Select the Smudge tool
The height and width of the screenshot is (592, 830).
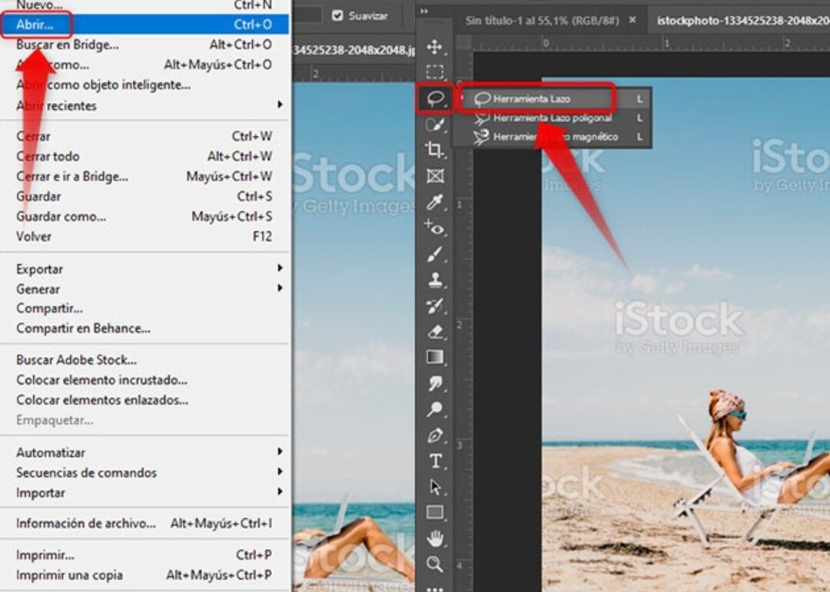(434, 384)
